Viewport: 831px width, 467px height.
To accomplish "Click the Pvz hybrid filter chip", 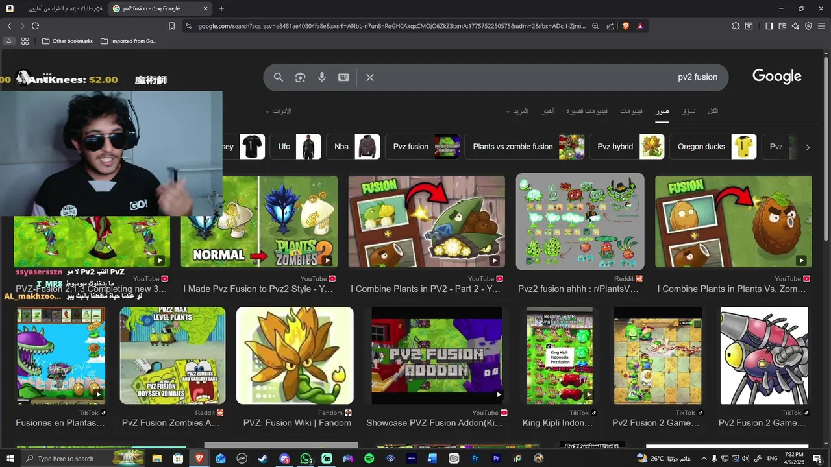I will point(626,147).
